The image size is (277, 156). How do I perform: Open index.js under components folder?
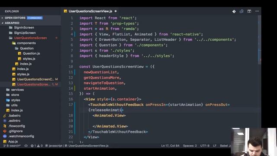26,64
